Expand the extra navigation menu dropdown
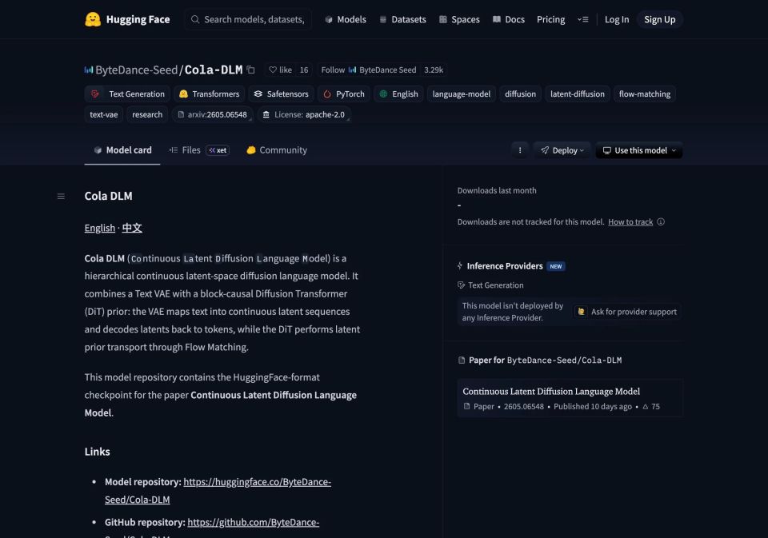The width and height of the screenshot is (768, 538). tap(583, 19)
